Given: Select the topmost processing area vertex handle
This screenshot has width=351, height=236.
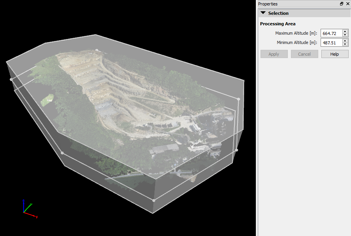Looking at the screenshot, I should pyautogui.click(x=97, y=50).
